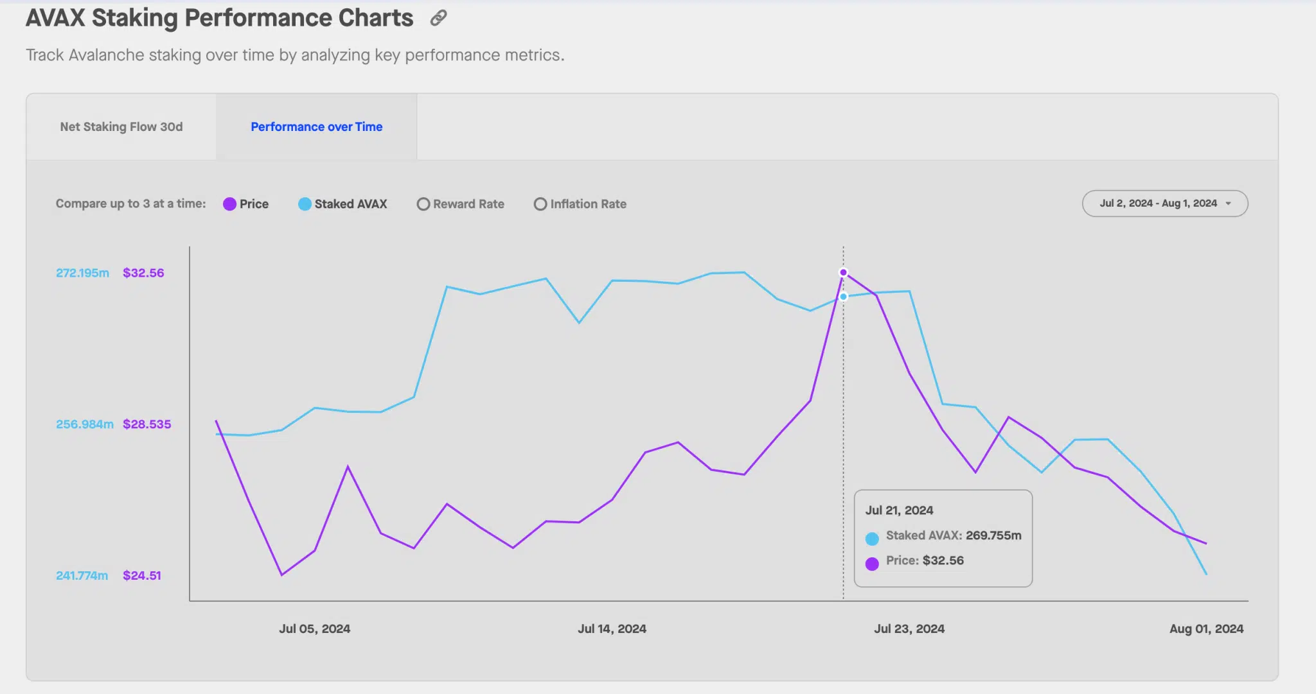Click the 272.195m axis label
Viewport: 1316px width, 694px height.
(x=82, y=273)
